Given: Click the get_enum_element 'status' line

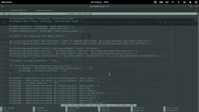Looking at the screenshot, I should 55,49.
